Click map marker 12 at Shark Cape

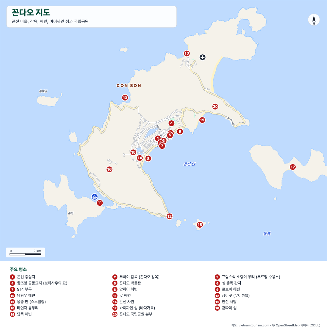coord(169,216)
